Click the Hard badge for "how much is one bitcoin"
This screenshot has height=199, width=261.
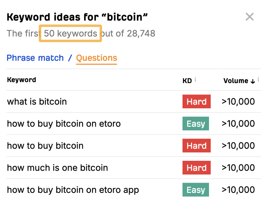tap(197, 168)
